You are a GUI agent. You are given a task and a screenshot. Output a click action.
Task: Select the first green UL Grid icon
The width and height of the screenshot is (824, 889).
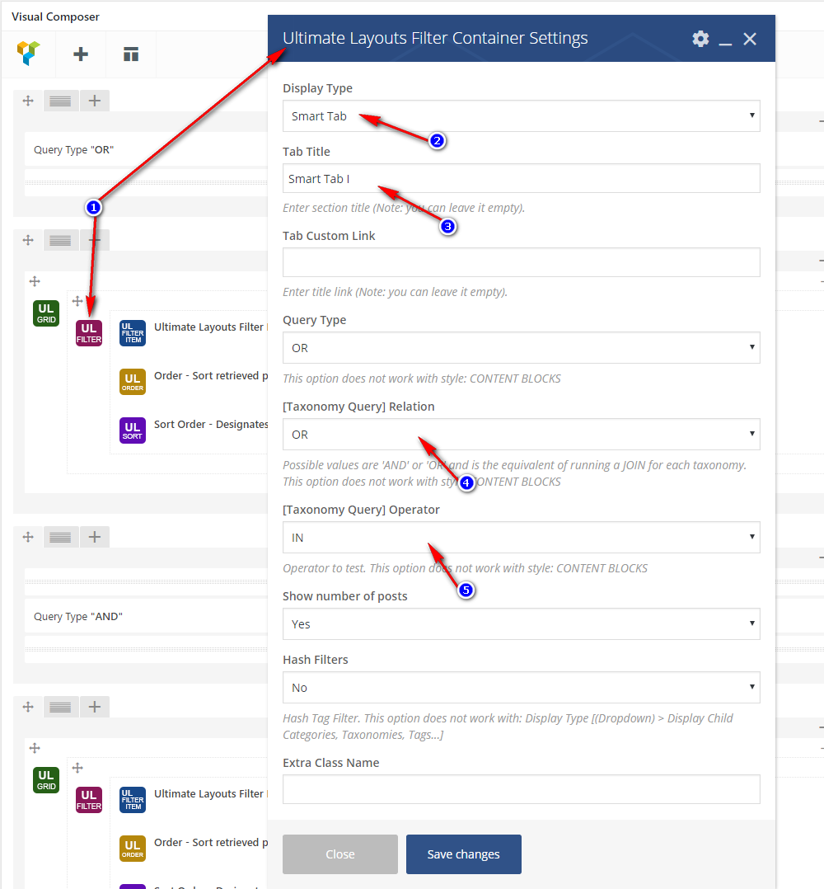[x=46, y=313]
